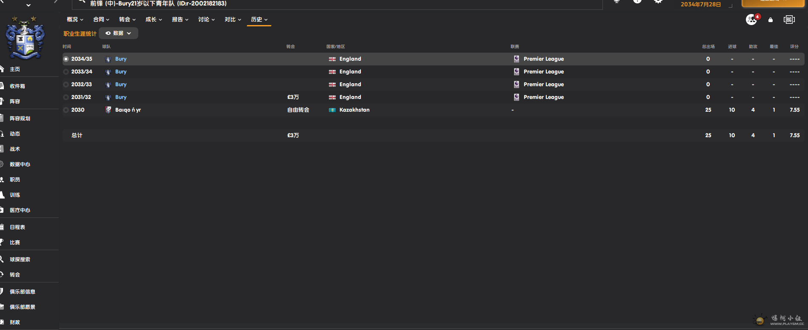Expand the 转会 top menu dropdown

pos(127,20)
